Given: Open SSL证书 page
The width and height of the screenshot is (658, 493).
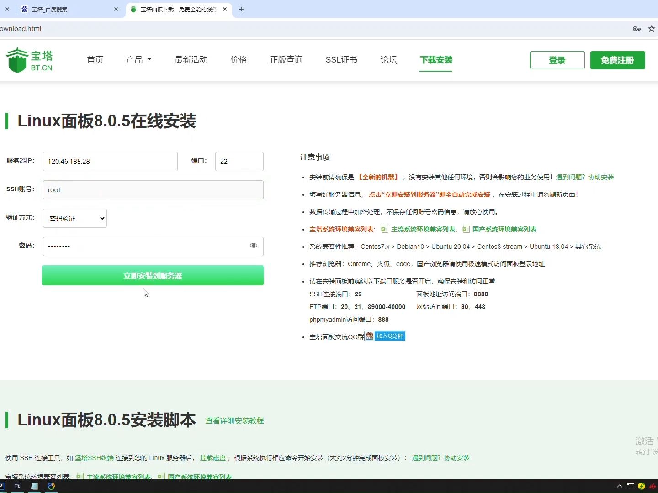Looking at the screenshot, I should (341, 60).
